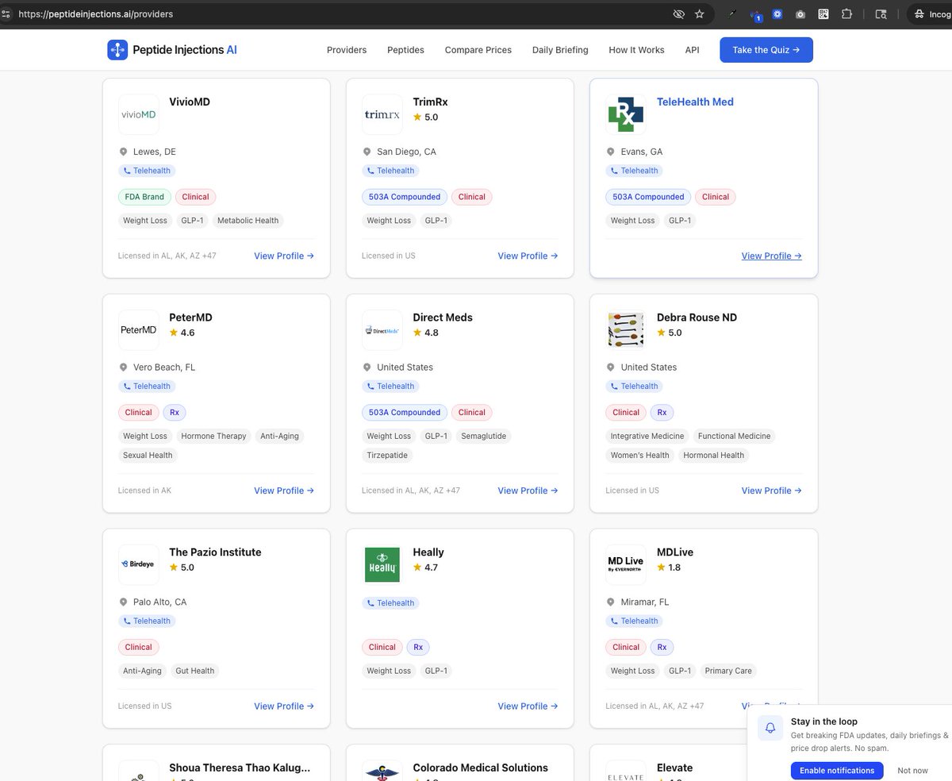Image resolution: width=952 pixels, height=781 pixels.
Task: Open the API nav link
Action: click(693, 50)
